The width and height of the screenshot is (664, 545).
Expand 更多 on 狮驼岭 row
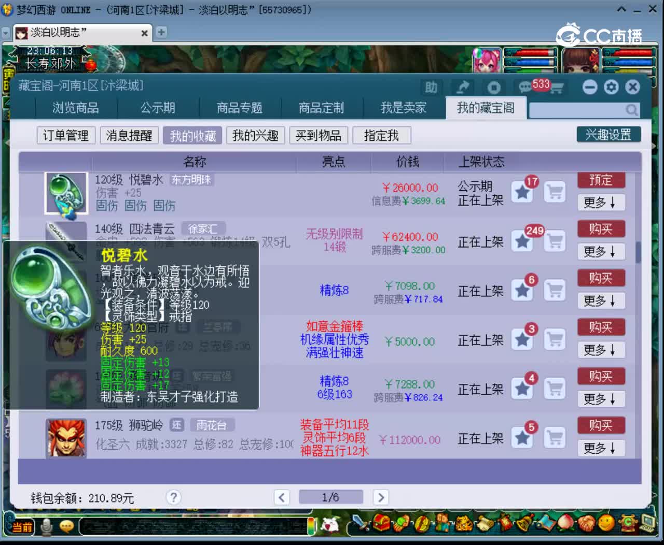click(601, 448)
